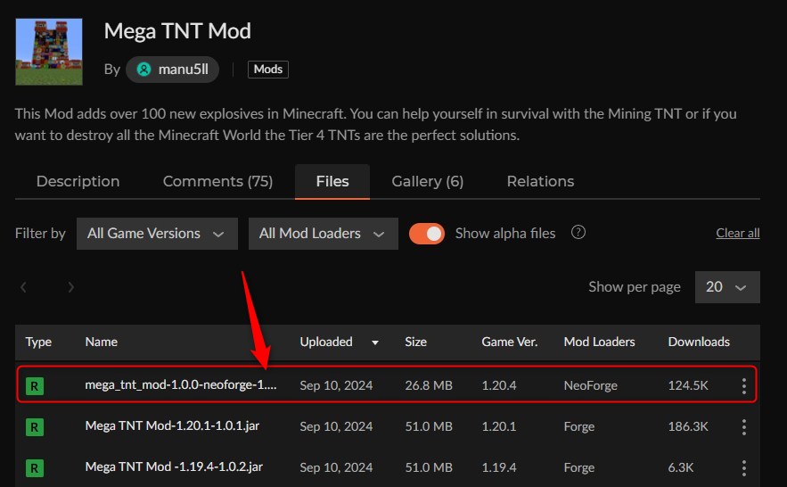Open file mega_tnt_mod-1.0.0-neoforge-1....

click(x=181, y=384)
